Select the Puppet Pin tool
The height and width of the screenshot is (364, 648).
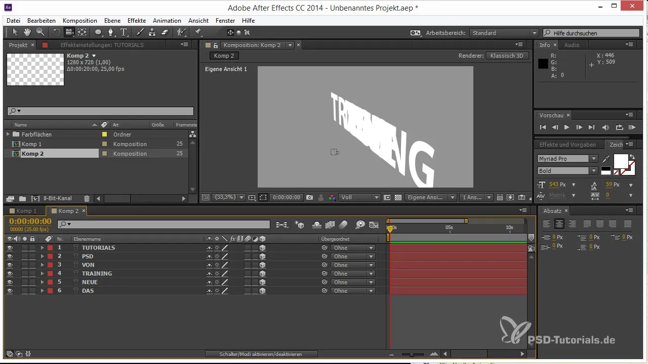point(198,32)
